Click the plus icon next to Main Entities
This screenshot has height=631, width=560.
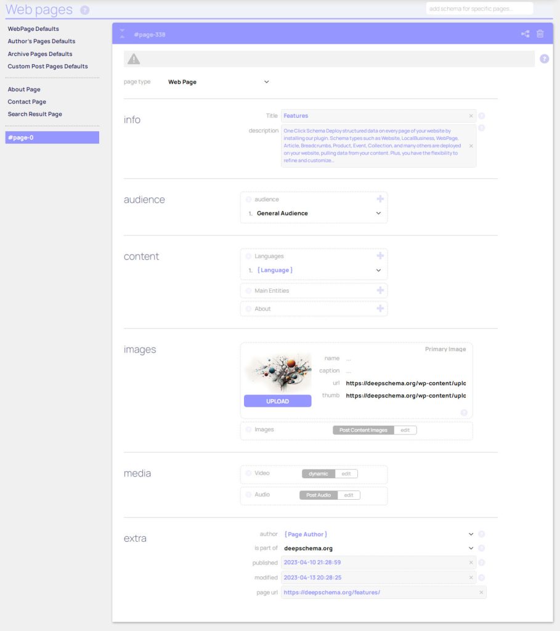(x=380, y=290)
